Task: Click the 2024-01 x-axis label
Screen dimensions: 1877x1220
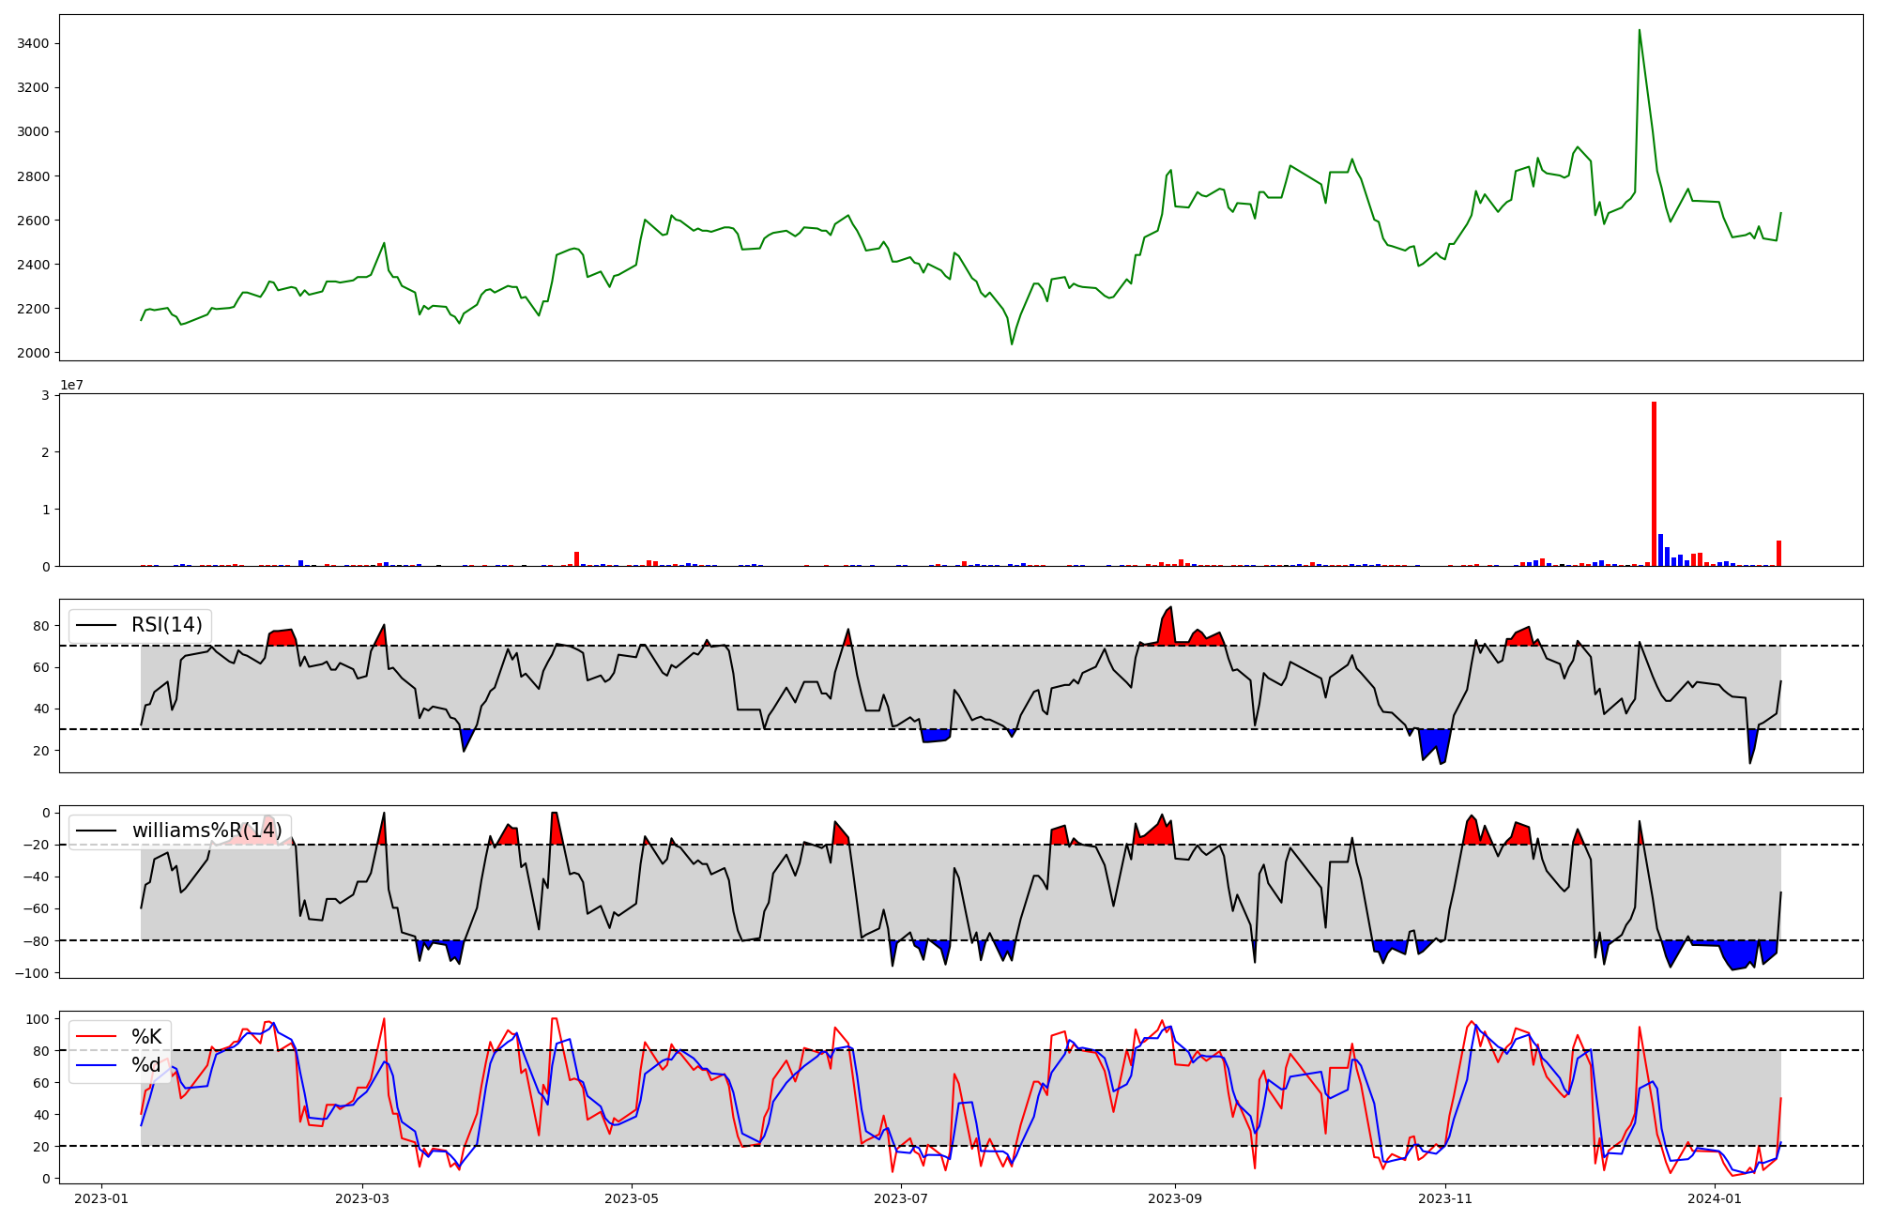Action: (x=1715, y=1198)
